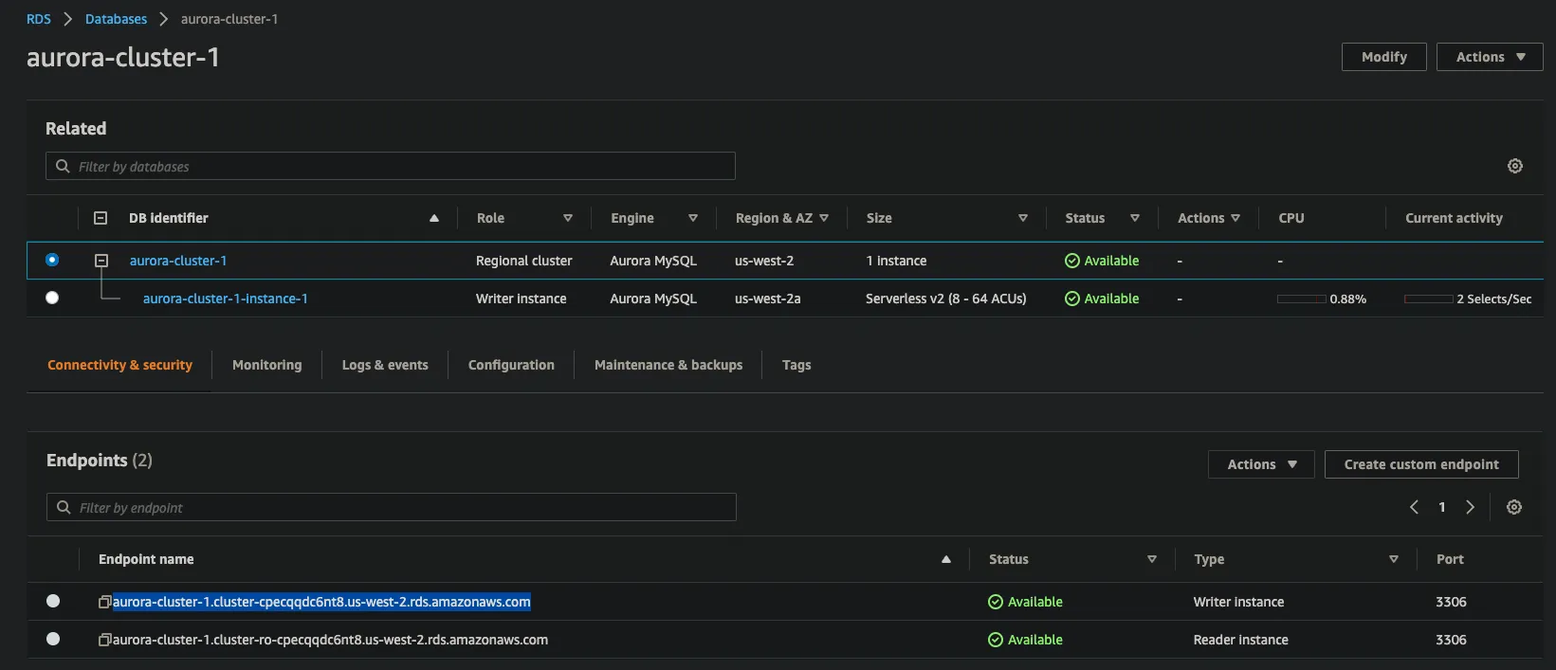The image size is (1556, 670).
Task: Sort Endpoint name ascending arrow
Action: pyautogui.click(x=946, y=559)
